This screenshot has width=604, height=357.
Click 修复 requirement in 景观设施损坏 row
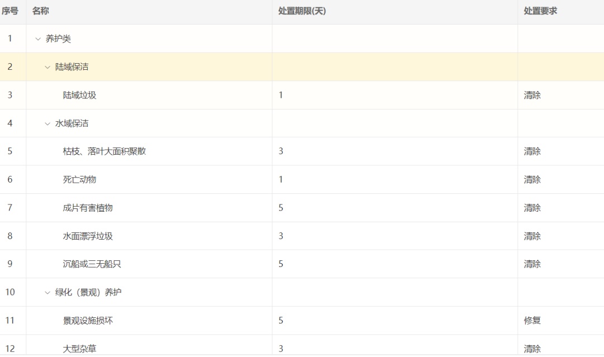click(x=532, y=321)
